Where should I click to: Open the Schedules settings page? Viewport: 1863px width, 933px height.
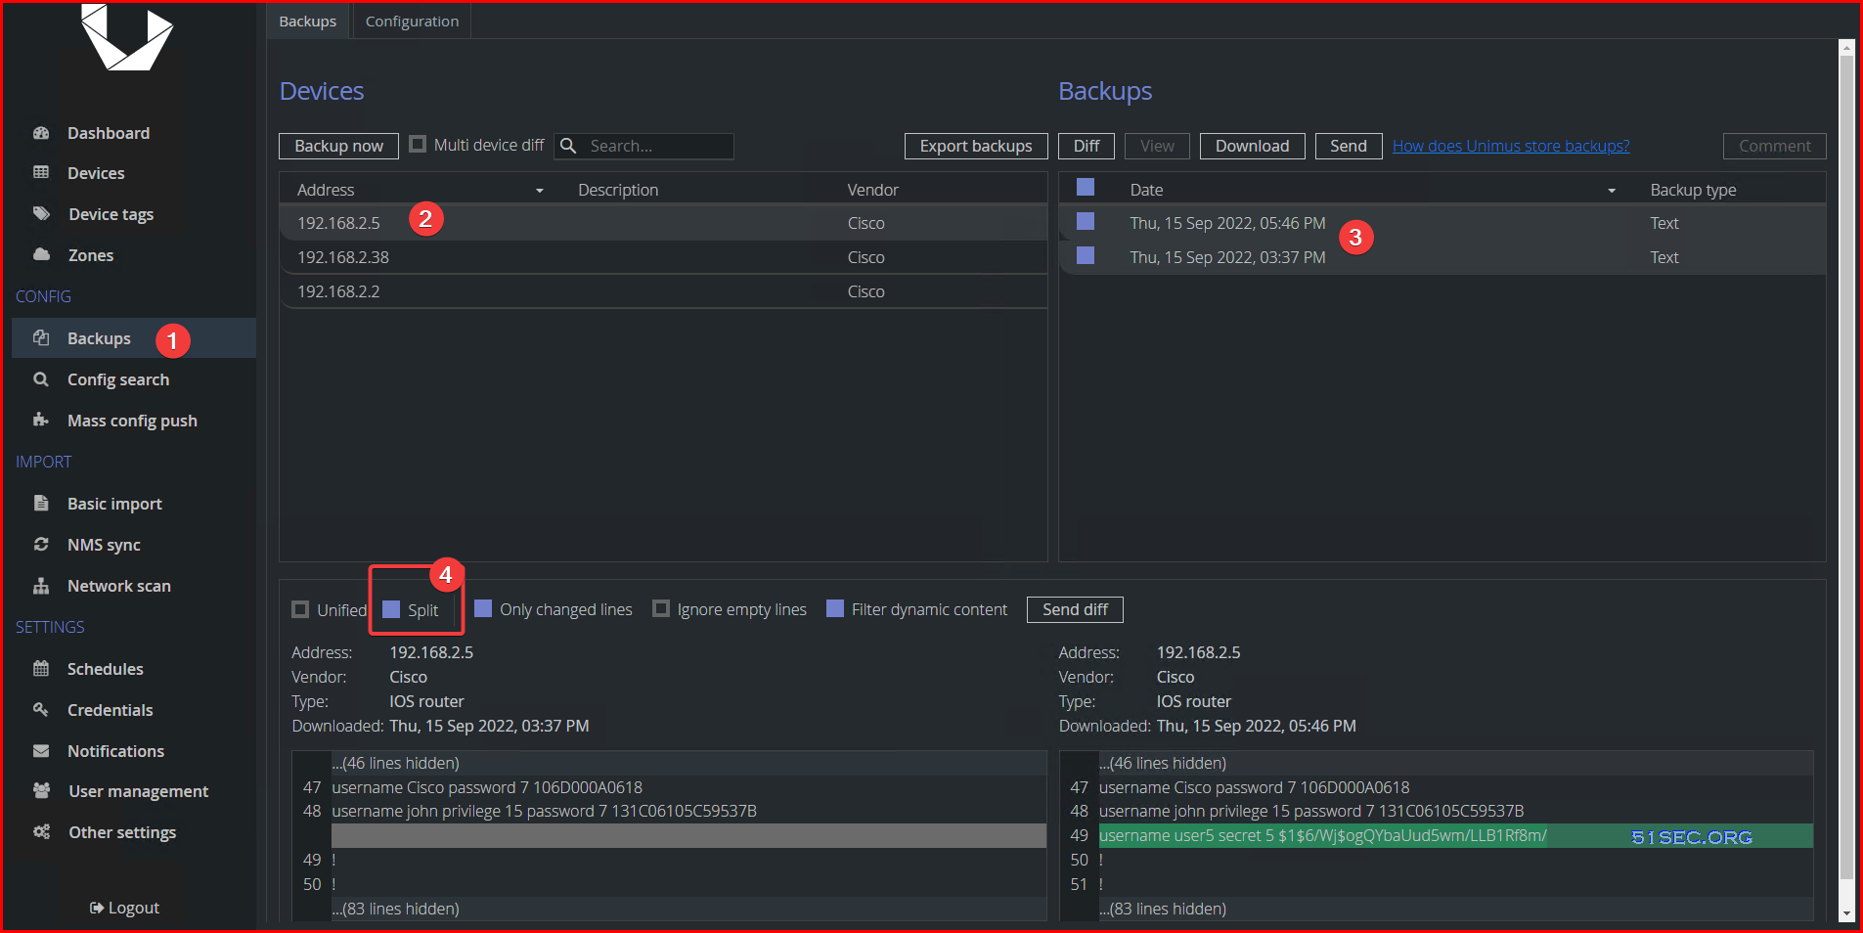tap(106, 669)
